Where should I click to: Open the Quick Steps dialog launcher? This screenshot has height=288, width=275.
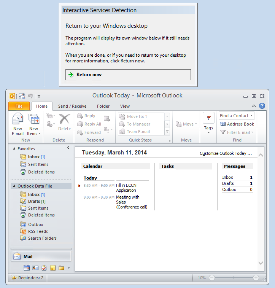[x=169, y=140]
